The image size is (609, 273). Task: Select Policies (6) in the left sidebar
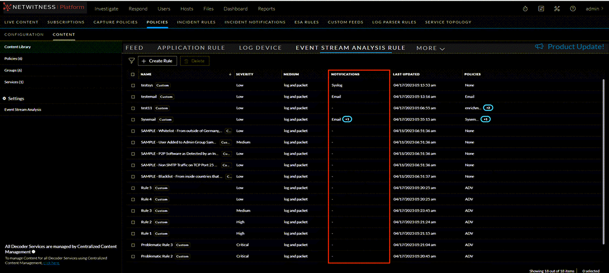click(13, 59)
